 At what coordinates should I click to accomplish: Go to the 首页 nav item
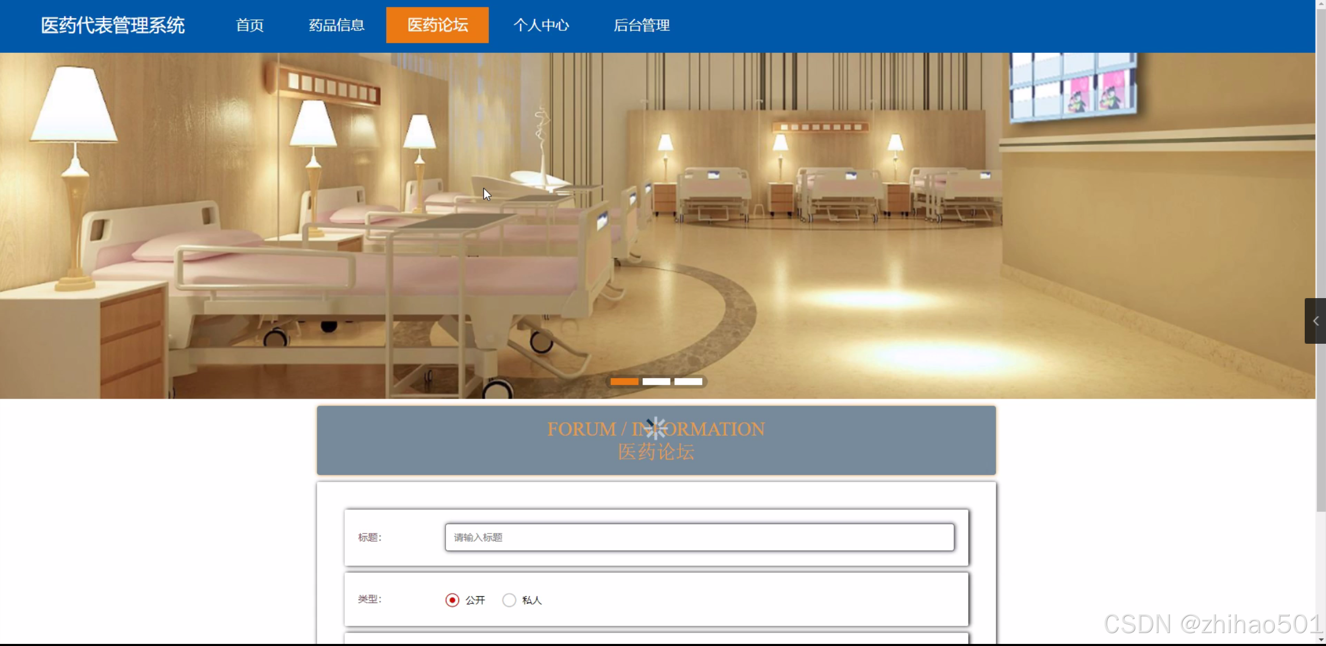pyautogui.click(x=249, y=25)
